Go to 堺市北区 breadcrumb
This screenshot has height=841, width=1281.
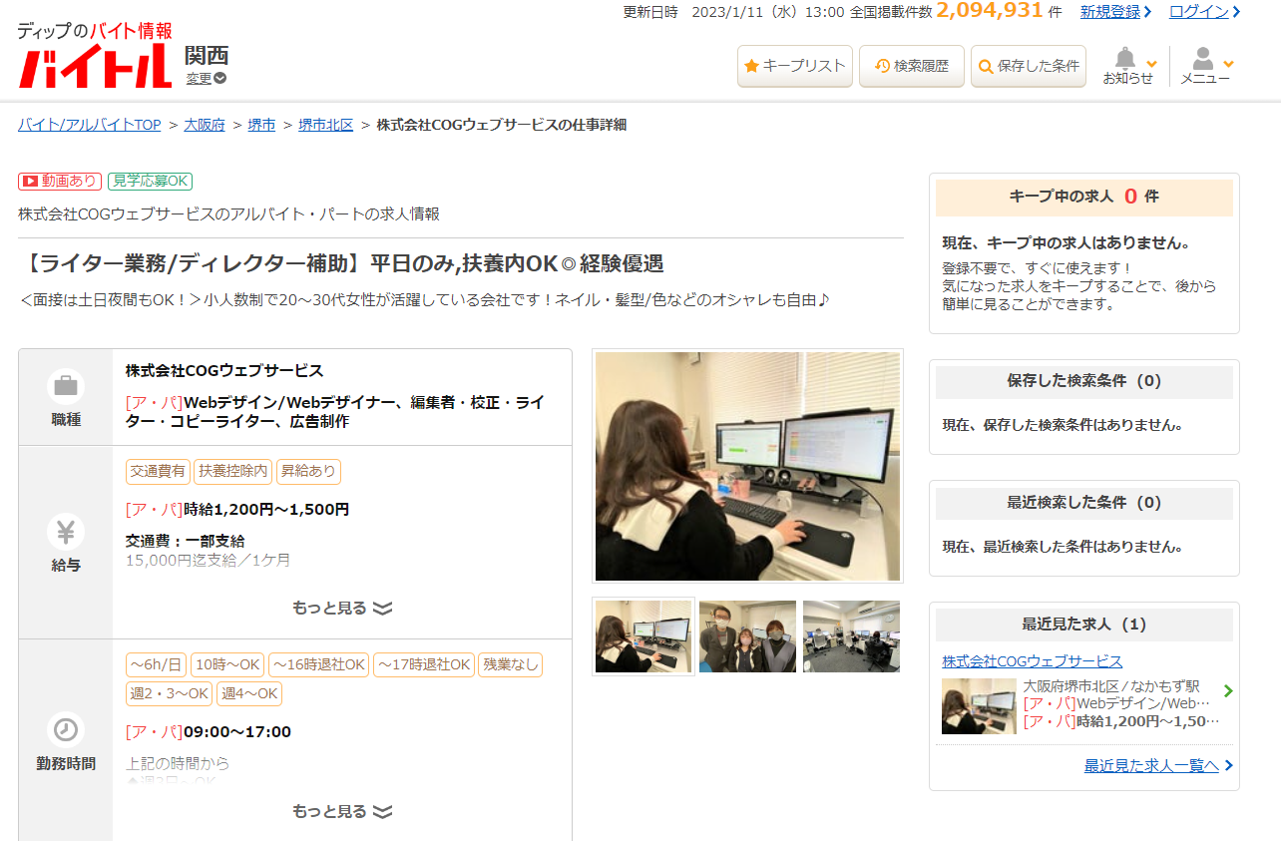click(326, 125)
